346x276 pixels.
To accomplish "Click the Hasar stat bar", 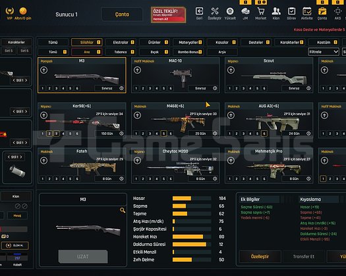I will pyautogui.click(x=192, y=198).
